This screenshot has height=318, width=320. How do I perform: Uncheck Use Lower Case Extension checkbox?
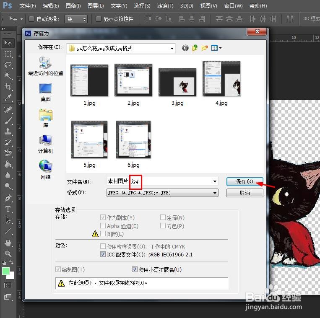point(135,269)
